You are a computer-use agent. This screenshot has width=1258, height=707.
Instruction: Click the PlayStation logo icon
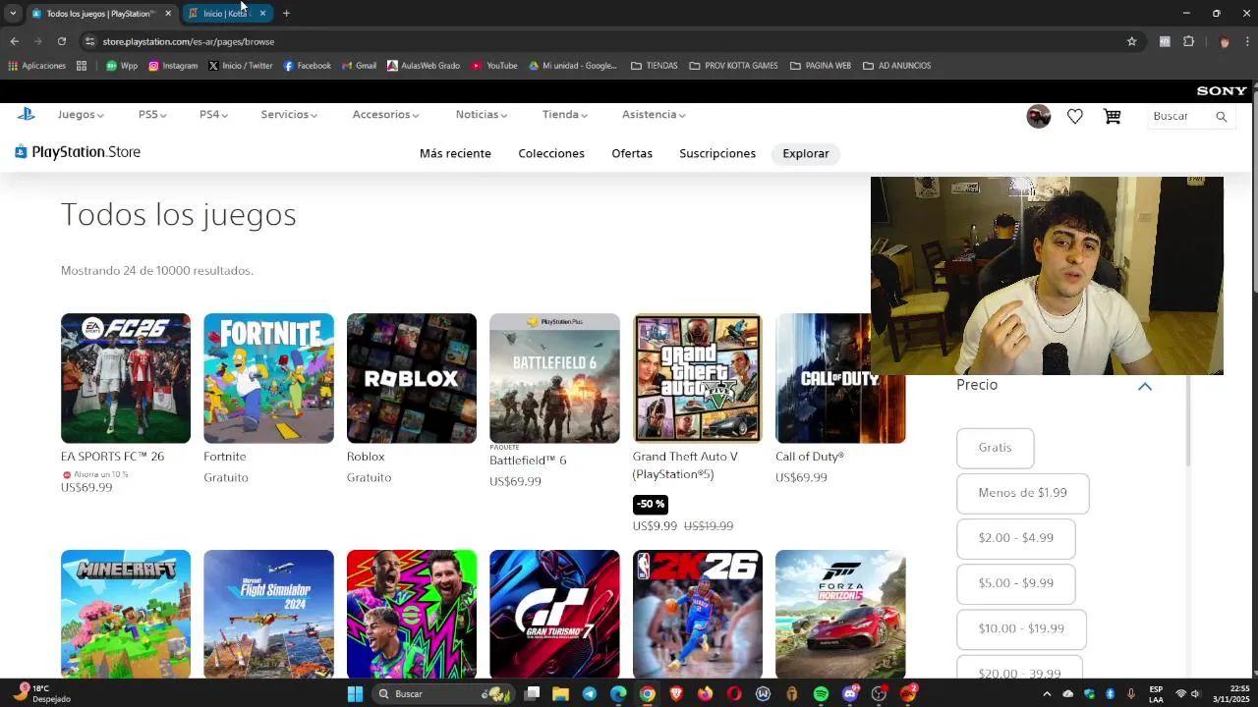(27, 114)
